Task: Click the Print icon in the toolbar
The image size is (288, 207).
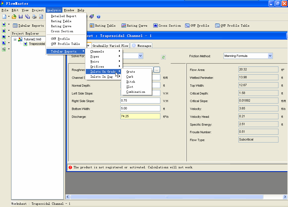Action: 34,17
